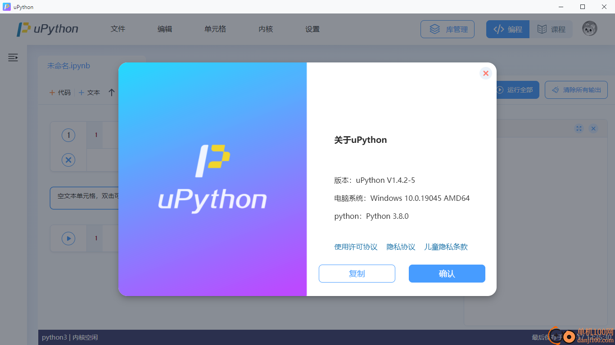The image size is (615, 345).
Task: Run the second cell with play icon
Action: pyautogui.click(x=68, y=238)
